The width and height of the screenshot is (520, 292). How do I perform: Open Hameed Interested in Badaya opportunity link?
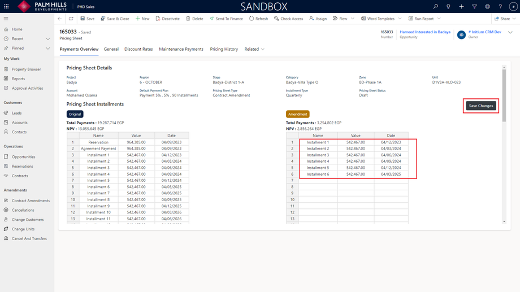(425, 32)
